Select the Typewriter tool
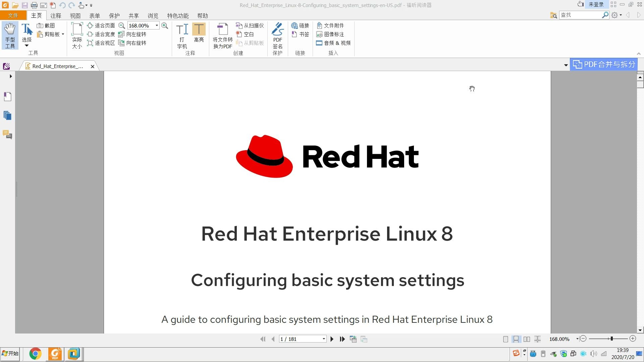Screen dimensions: 644x362 click(x=182, y=36)
